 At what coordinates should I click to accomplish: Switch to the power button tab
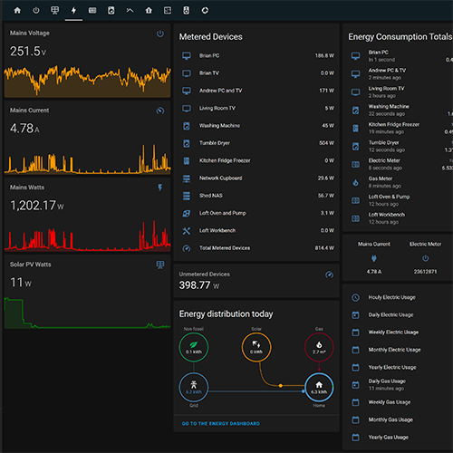point(36,11)
